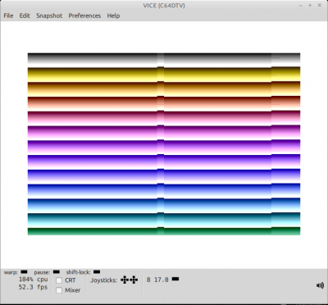328x305 pixels.
Task: Open the Help menu
Action: (113, 16)
